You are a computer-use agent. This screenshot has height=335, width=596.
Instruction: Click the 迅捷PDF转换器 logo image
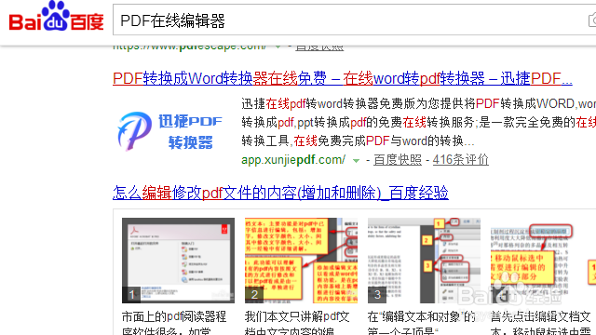click(169, 131)
